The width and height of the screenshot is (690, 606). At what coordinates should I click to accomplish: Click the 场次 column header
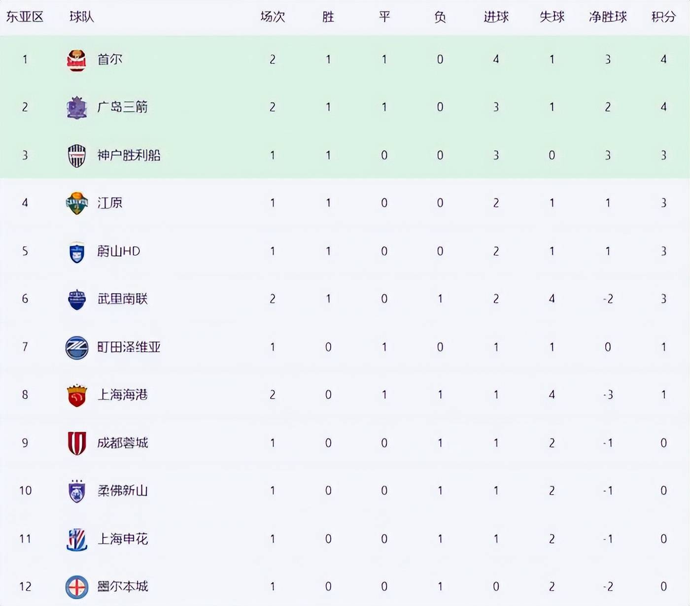273,17
